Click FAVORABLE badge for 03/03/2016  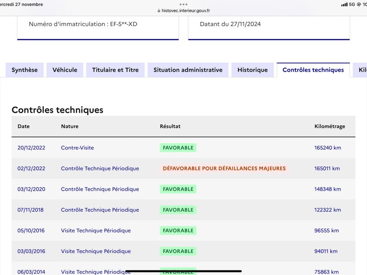pos(178,251)
